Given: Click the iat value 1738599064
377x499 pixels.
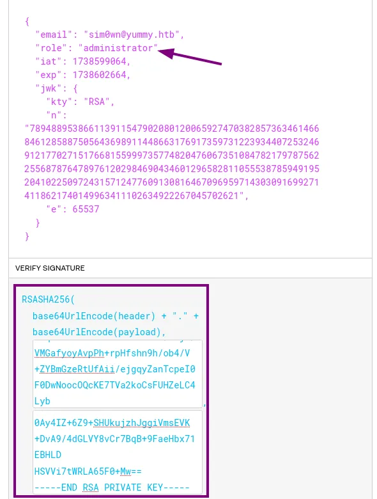Looking at the screenshot, I should tap(99, 61).
